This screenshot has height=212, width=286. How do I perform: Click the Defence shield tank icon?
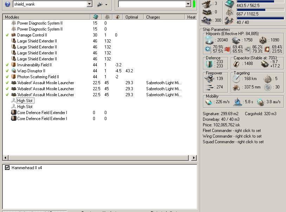[x=209, y=64]
